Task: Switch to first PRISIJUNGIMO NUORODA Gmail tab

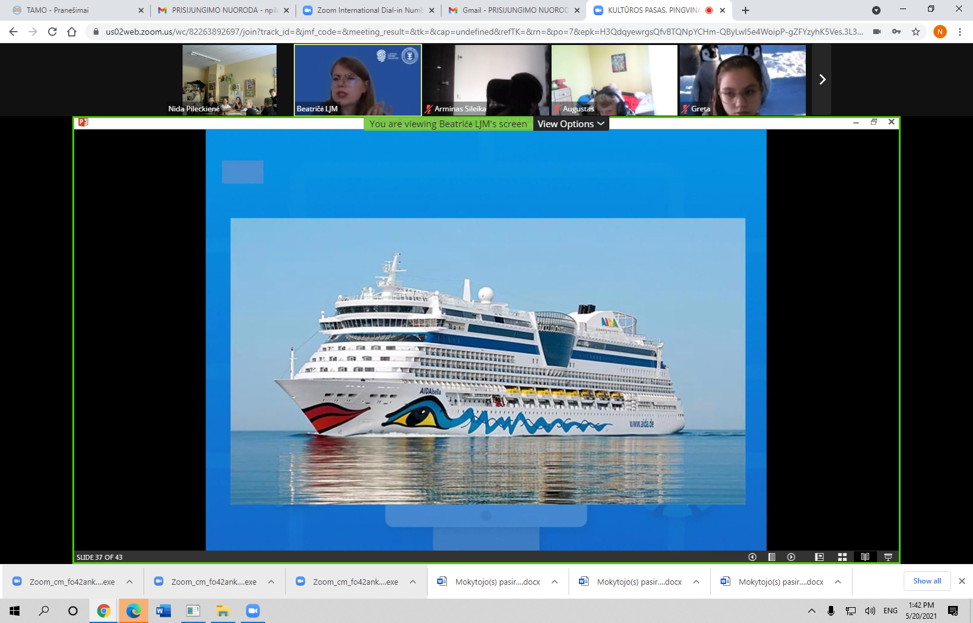Action: [x=223, y=10]
